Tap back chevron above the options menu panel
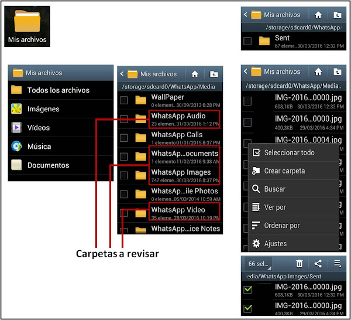This screenshot has height=320, width=351. 246,72
